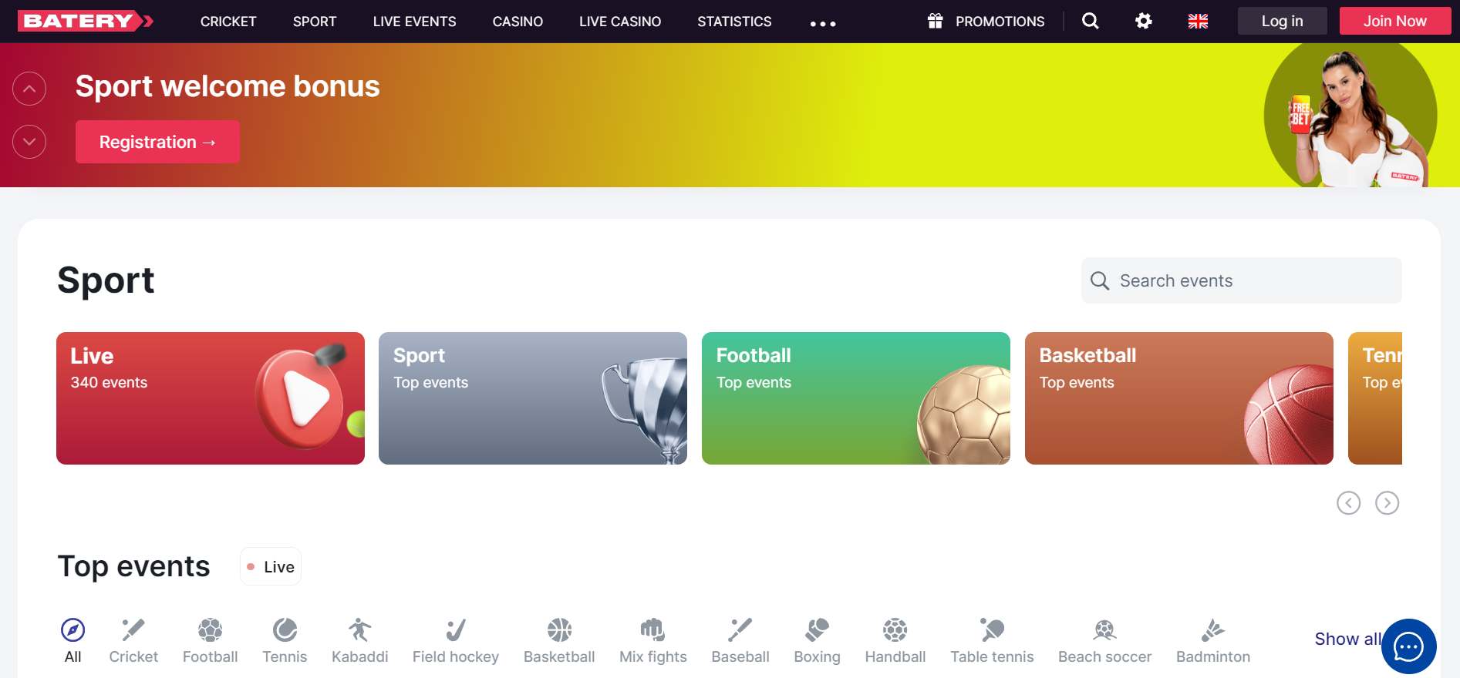Filter top events by Mix fights
This screenshot has width=1460, height=678.
(653, 640)
